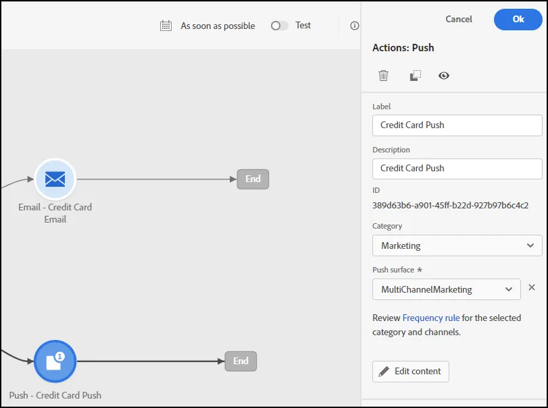The width and height of the screenshot is (548, 408).
Task: Open the Push surface dropdown
Action: pyautogui.click(x=446, y=289)
